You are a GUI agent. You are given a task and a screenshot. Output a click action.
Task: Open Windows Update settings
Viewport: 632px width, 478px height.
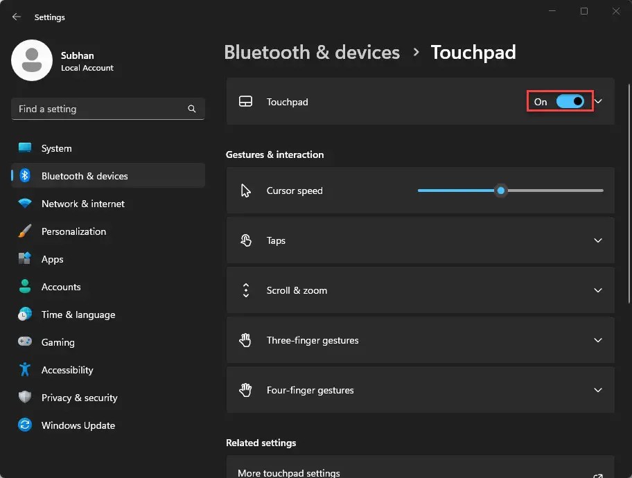coord(78,425)
